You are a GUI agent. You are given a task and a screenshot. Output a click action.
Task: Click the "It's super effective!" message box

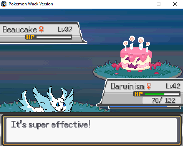coord(91,130)
